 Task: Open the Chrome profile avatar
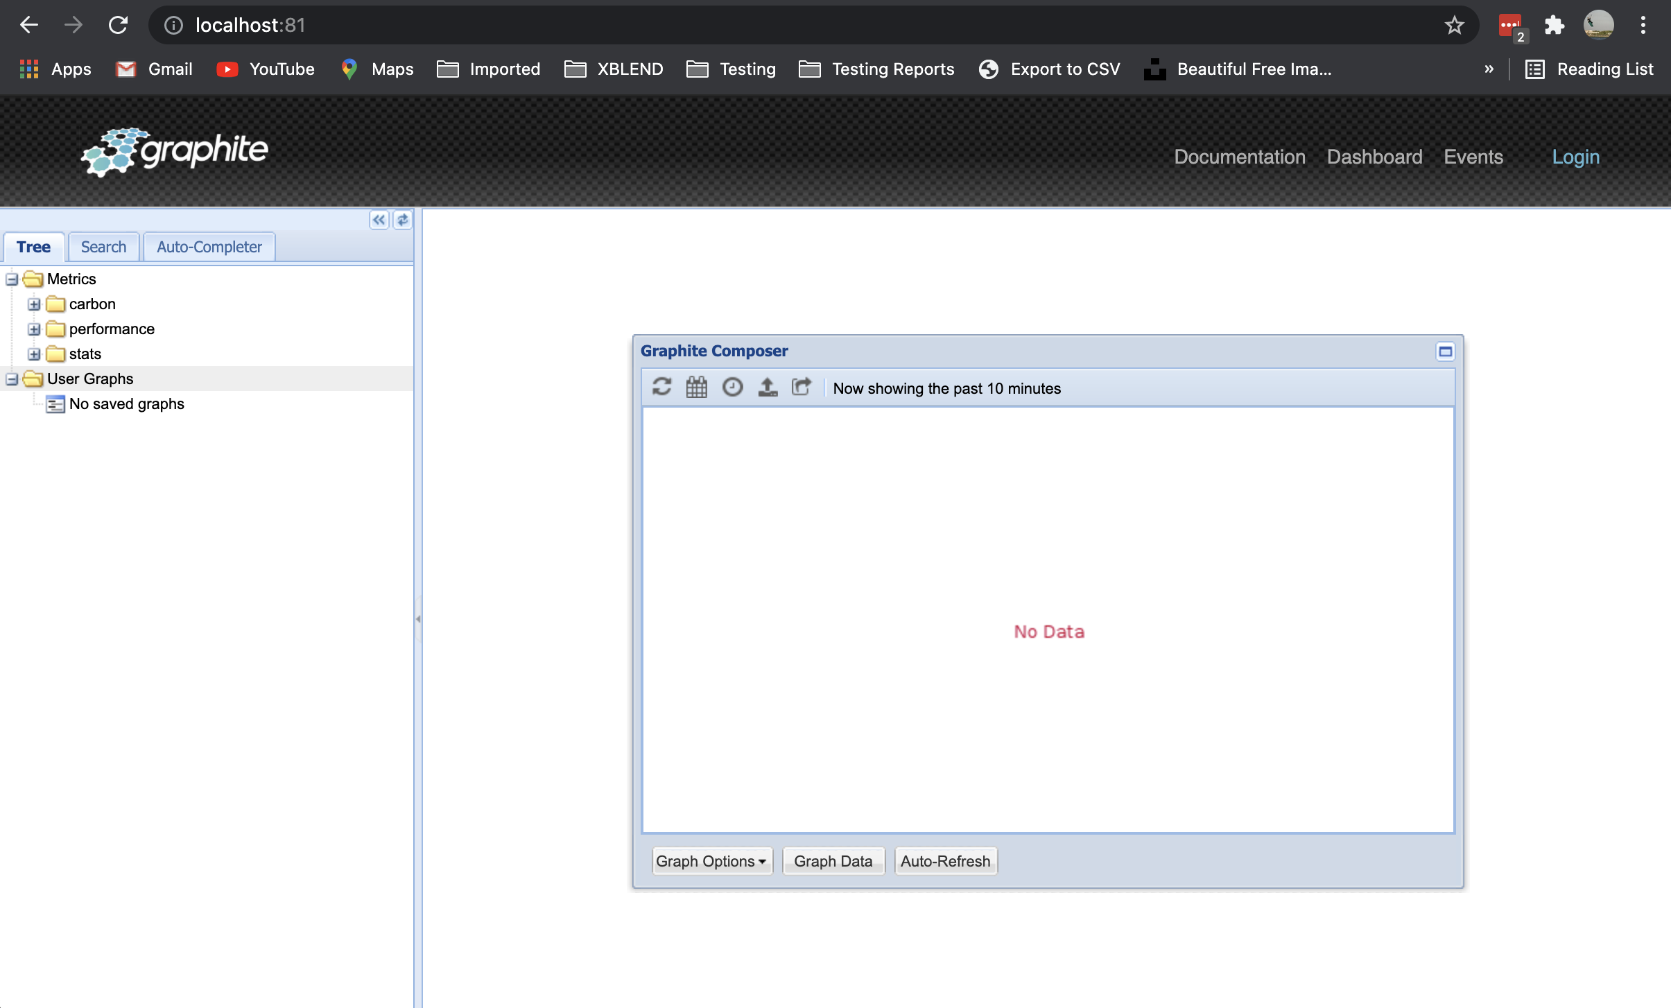pyautogui.click(x=1598, y=26)
